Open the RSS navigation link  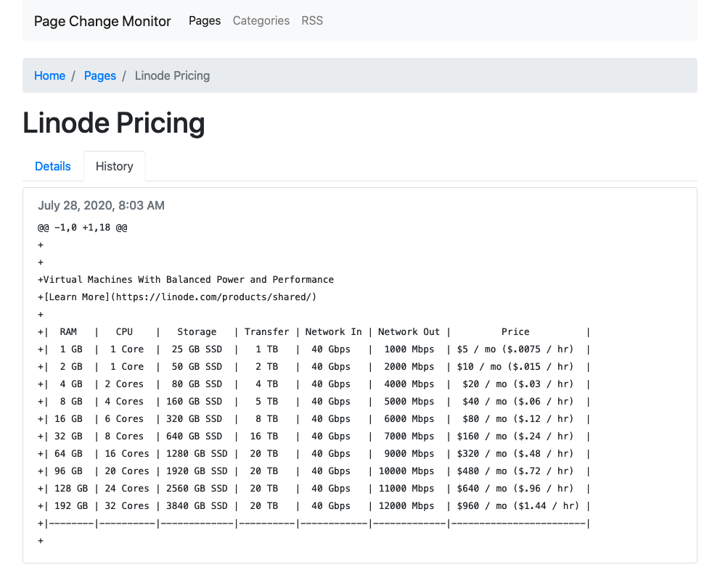click(x=312, y=20)
